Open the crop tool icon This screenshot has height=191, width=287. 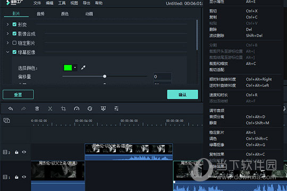click(x=63, y=109)
